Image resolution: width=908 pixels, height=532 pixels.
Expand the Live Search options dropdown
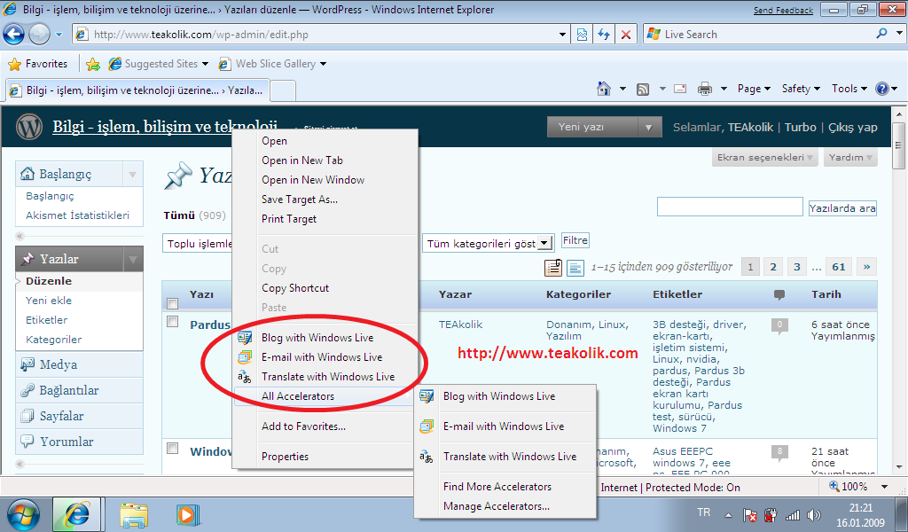[899, 33]
